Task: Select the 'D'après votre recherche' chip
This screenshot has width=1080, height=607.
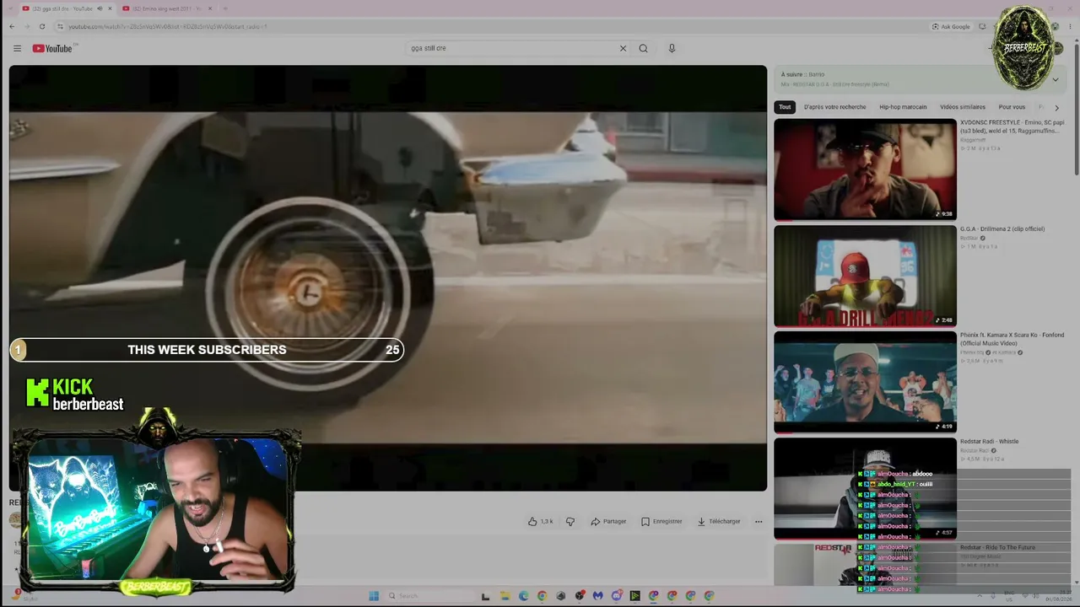Action: coord(834,107)
